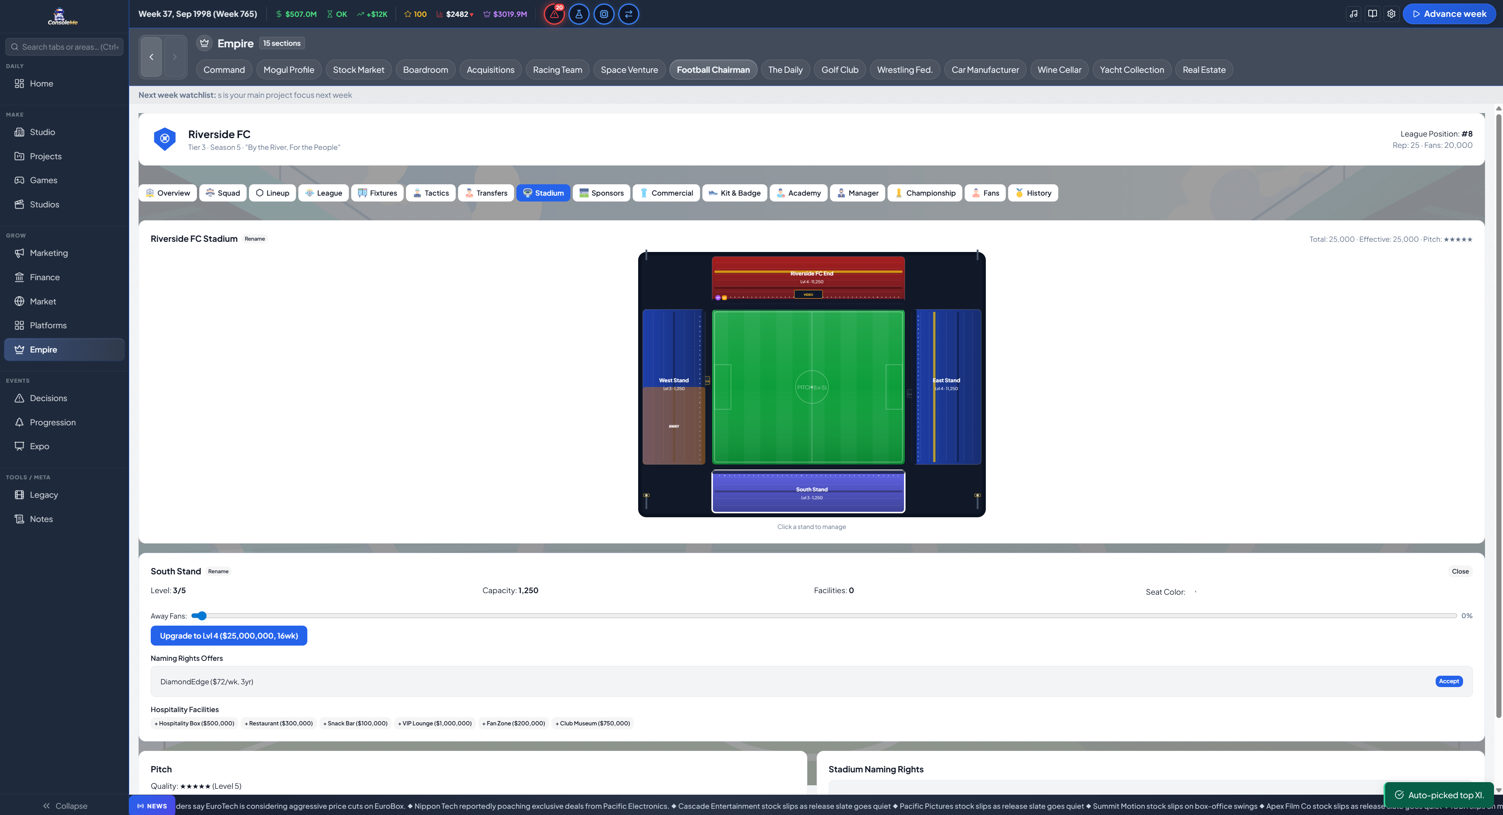Select the History club tab
The width and height of the screenshot is (1503, 815).
[x=1033, y=193]
